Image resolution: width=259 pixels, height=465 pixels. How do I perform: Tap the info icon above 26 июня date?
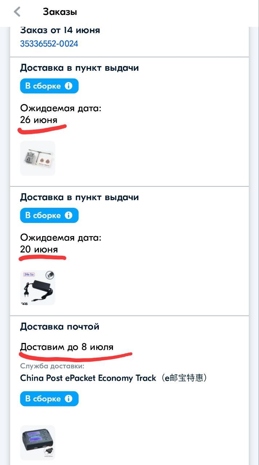pos(68,86)
